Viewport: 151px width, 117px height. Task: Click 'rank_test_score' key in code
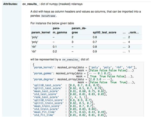pyautogui.click(x=46, y=97)
